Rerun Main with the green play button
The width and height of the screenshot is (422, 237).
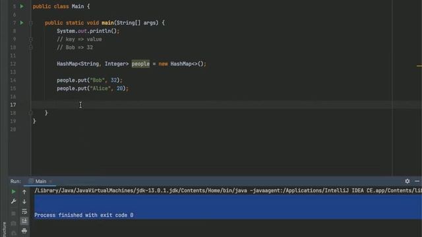(x=13, y=192)
